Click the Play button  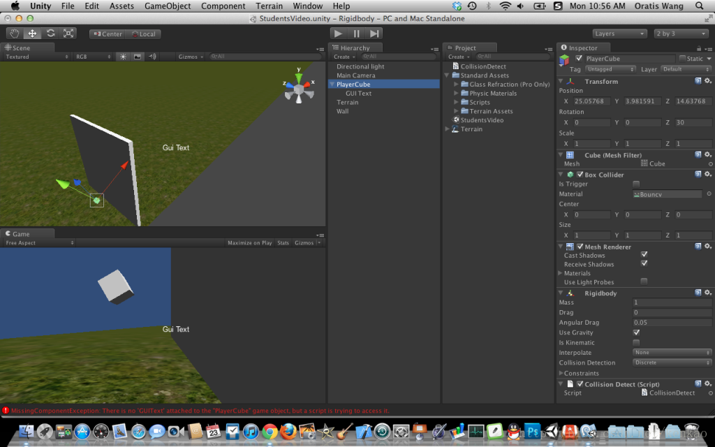pos(339,34)
